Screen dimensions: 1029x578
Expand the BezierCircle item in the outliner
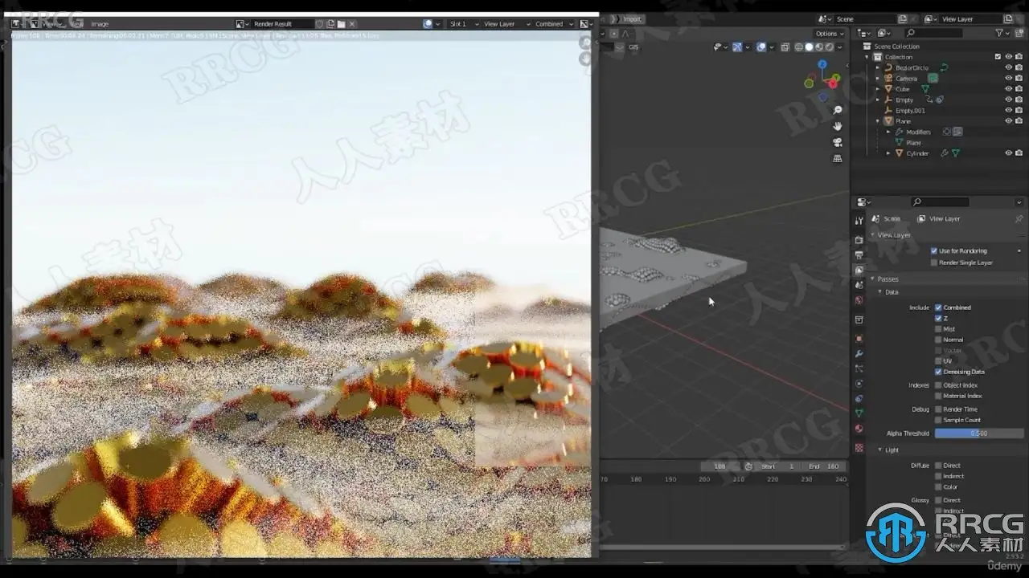pos(878,67)
